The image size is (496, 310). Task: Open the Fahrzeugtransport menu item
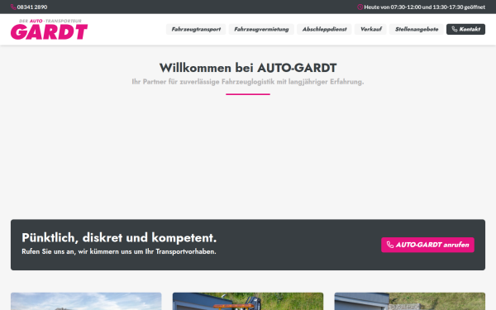coord(196,29)
